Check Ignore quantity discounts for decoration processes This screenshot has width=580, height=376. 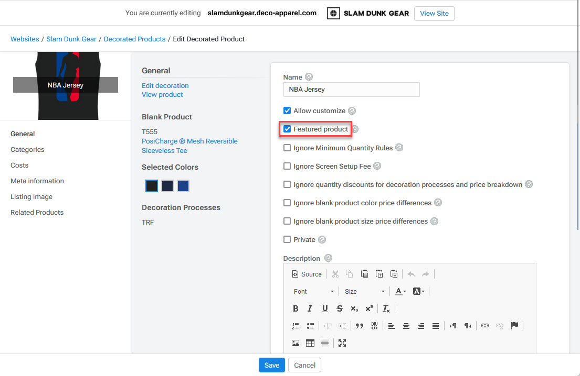[x=287, y=184]
